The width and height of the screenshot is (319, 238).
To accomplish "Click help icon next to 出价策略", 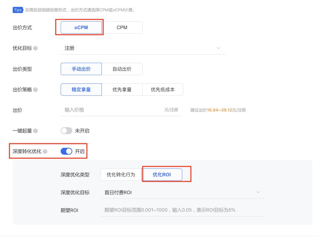I will tap(36, 90).
